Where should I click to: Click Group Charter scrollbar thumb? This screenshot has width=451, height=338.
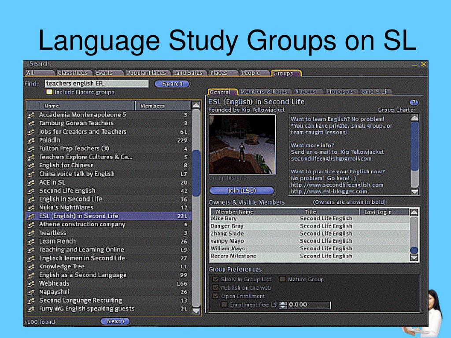(414, 147)
